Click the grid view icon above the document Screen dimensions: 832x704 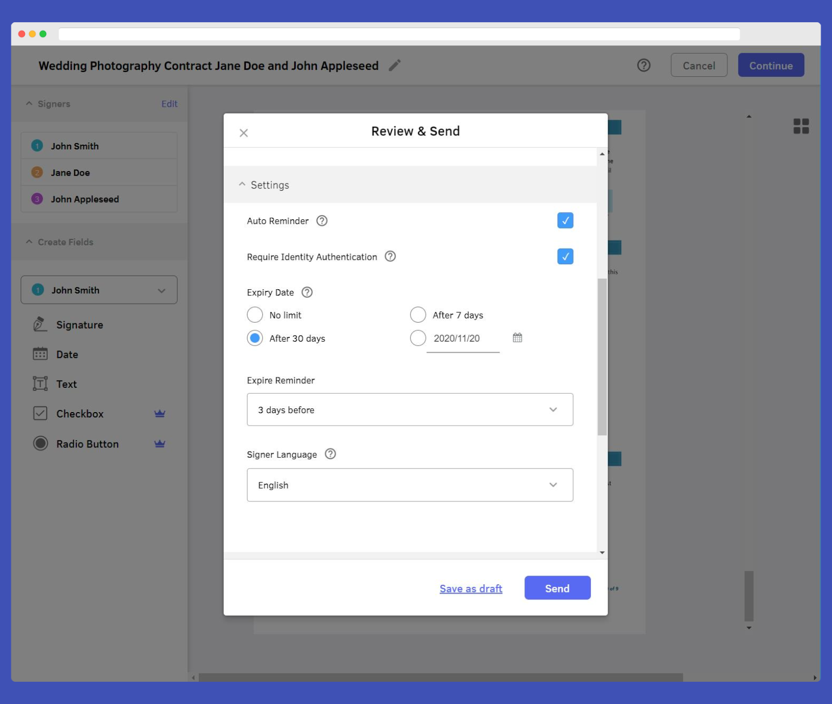802,126
